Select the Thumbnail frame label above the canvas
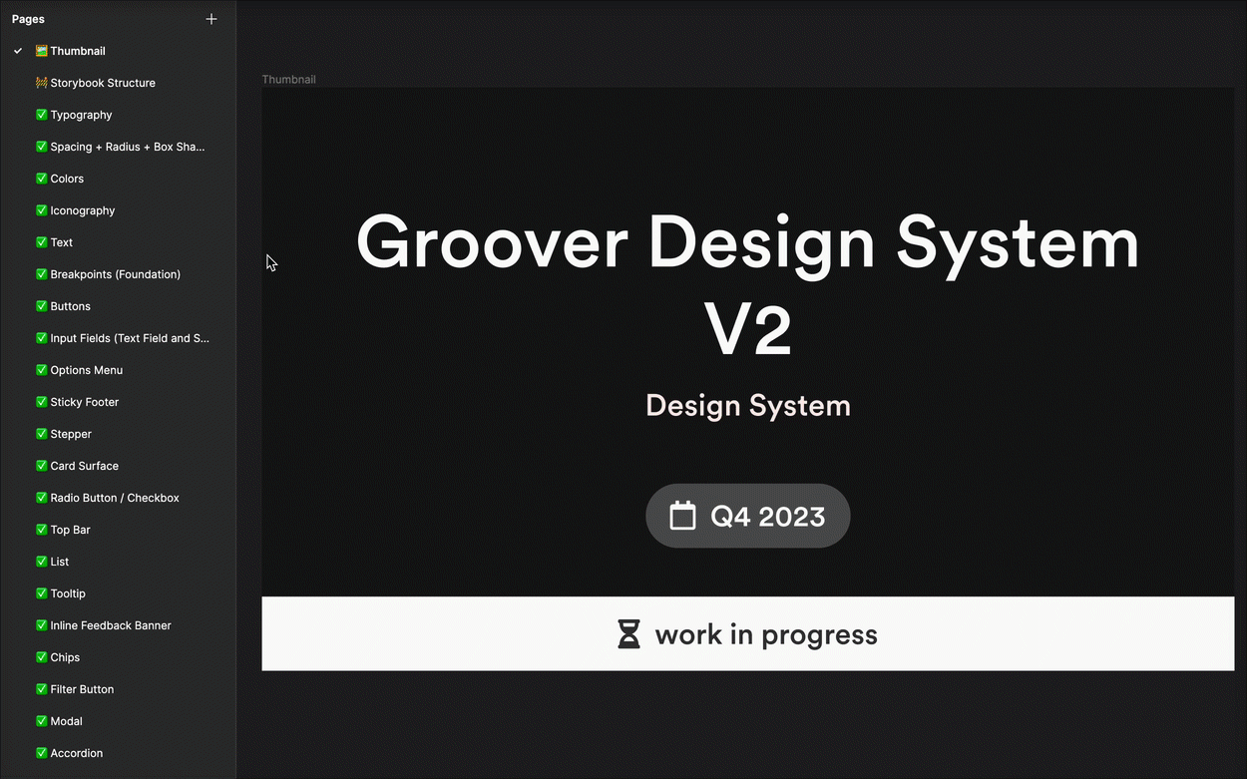Screen dimensions: 1247x779 (288, 79)
